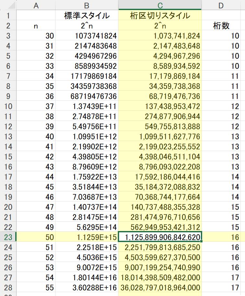This screenshot has width=245, height=296.
Task: Select row 23 header
Action: click(x=8, y=237)
